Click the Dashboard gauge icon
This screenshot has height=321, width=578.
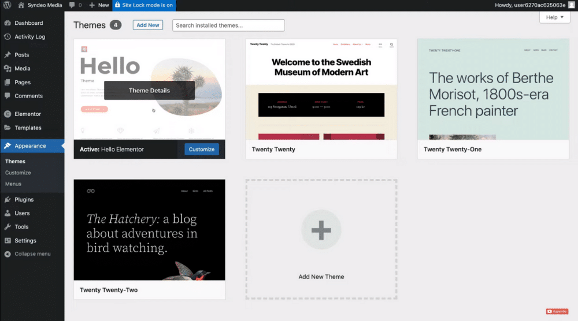(8, 23)
